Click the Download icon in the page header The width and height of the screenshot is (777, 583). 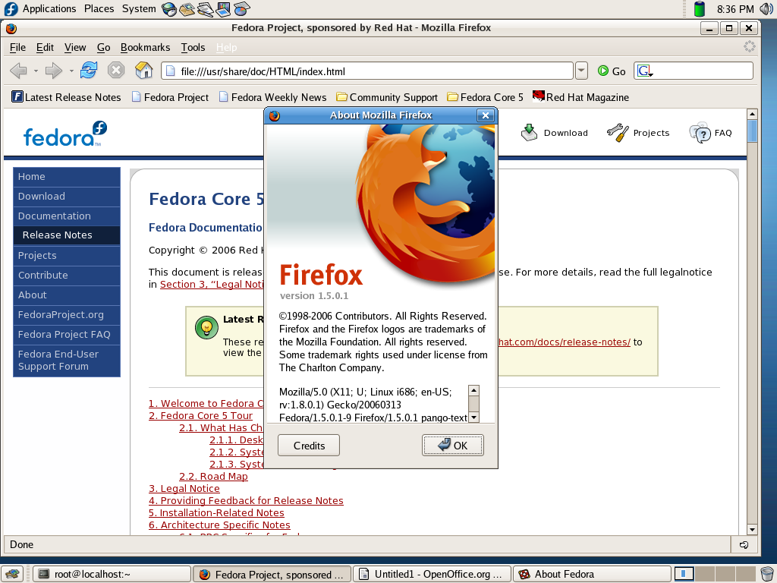tap(529, 132)
